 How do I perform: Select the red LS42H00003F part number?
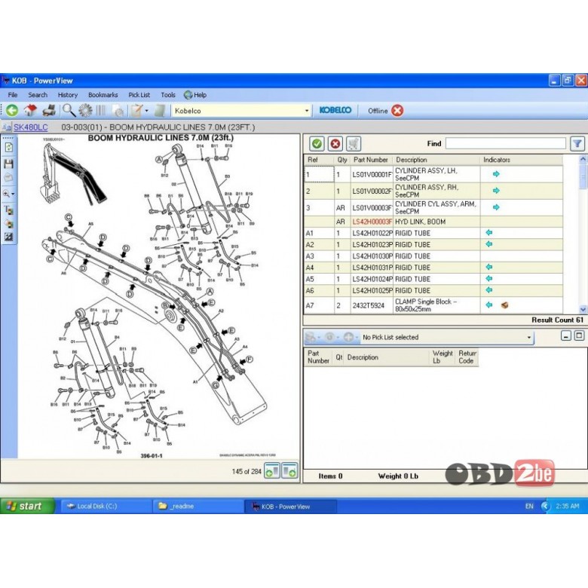[x=372, y=222]
